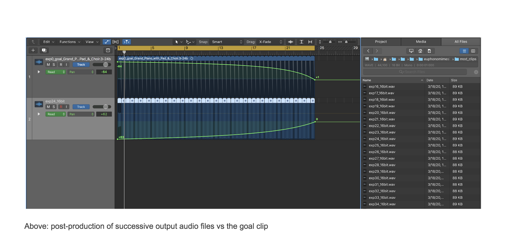Click the Flex show/hide icon
Image resolution: width=508 pixels, height=237 pixels.
(116, 42)
